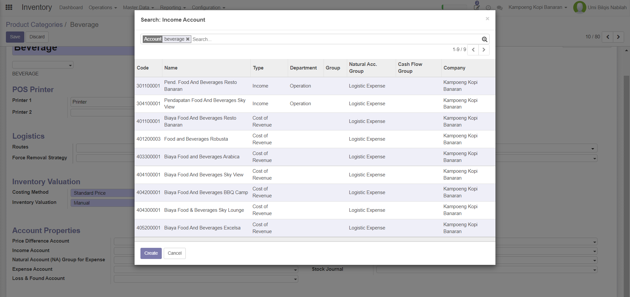630x297 pixels.
Task: Open the activities clock icon
Action: coord(488,8)
